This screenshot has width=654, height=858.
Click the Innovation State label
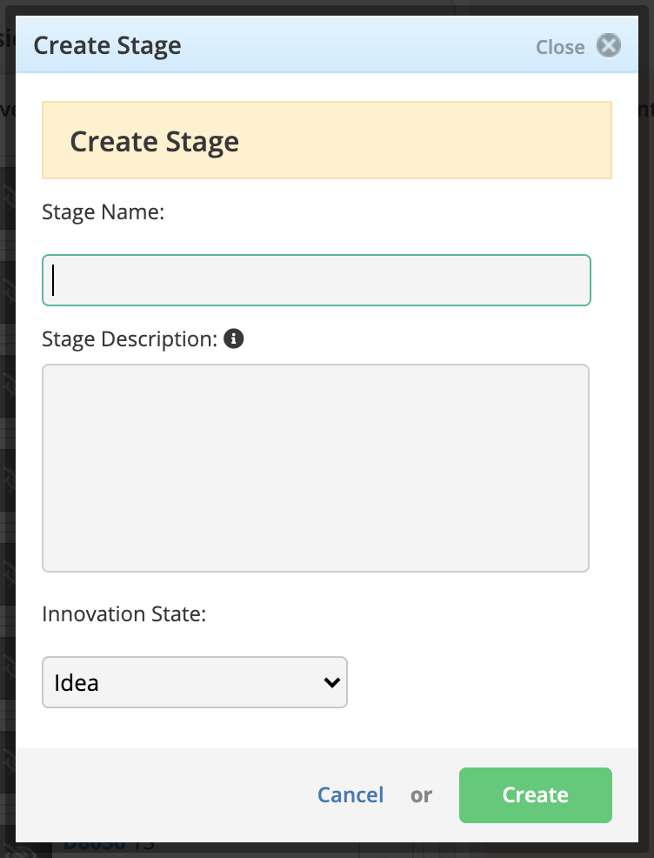click(124, 614)
